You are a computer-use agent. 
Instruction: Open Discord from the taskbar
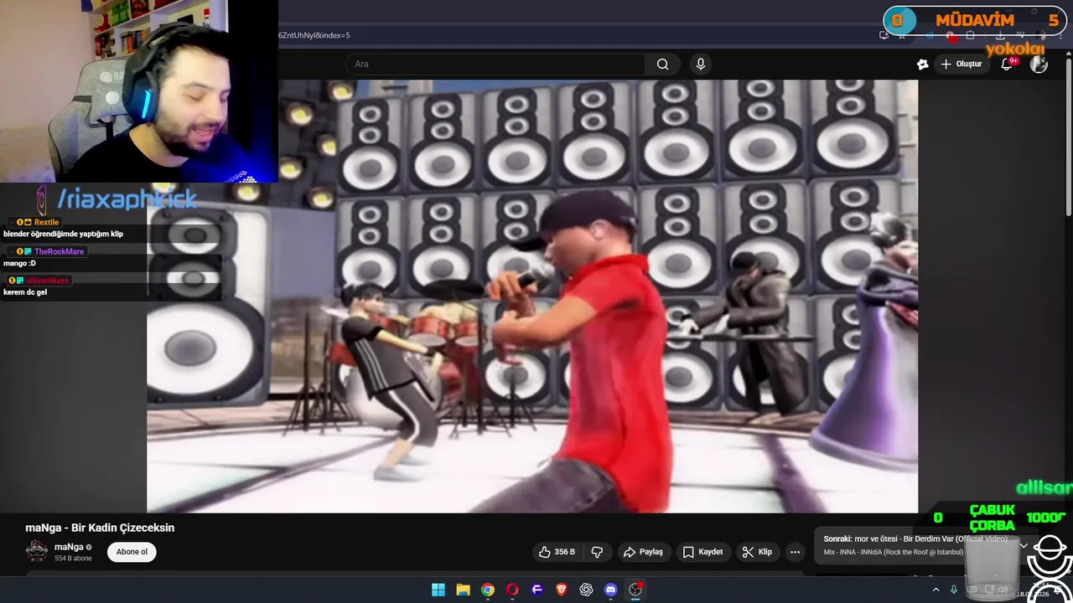pos(611,590)
